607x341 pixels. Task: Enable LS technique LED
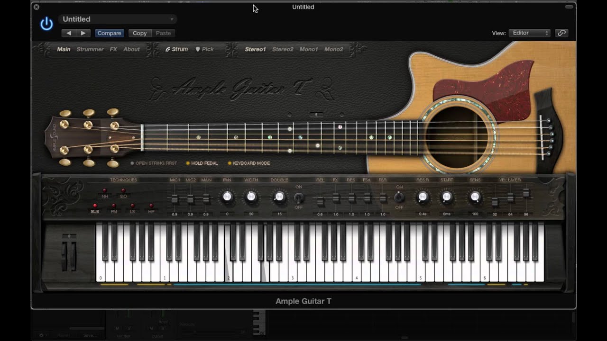point(132,206)
